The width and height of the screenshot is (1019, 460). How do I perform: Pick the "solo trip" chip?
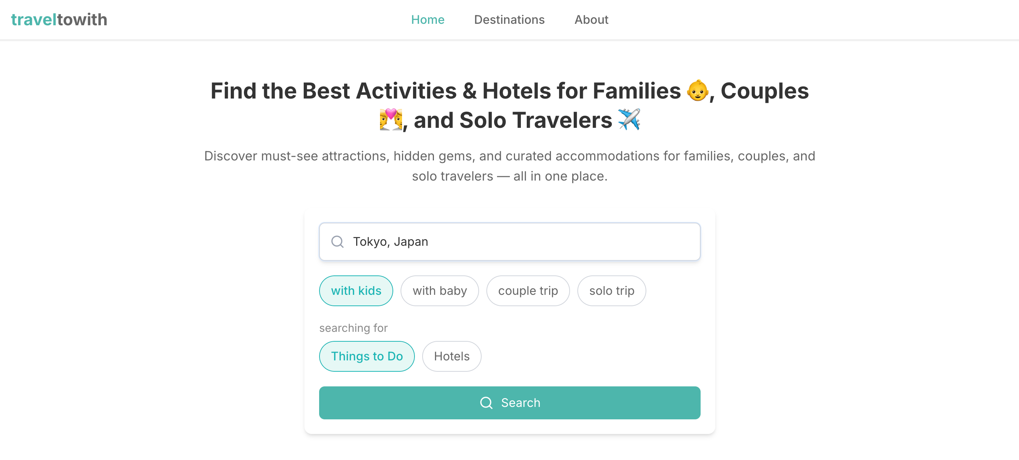point(611,290)
